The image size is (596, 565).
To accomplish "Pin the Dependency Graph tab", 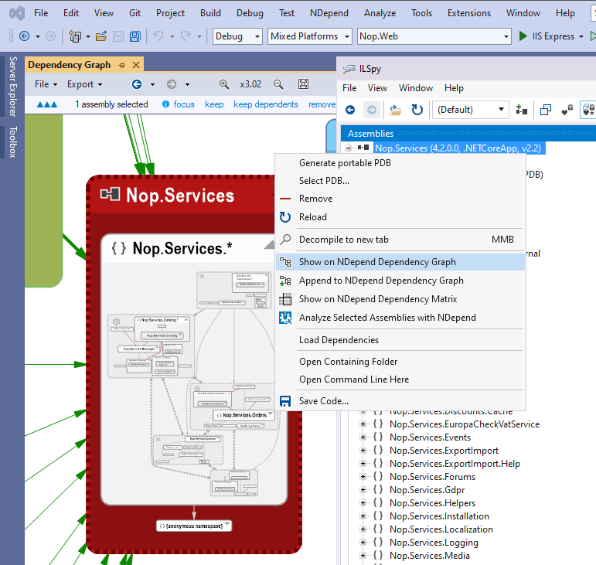I will point(121,66).
